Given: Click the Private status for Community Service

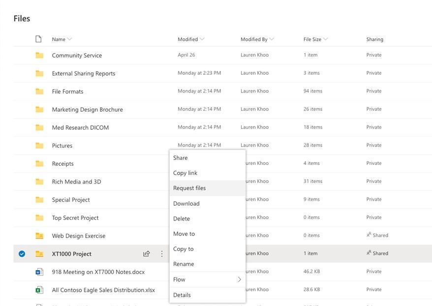Looking at the screenshot, I should click(x=374, y=55).
